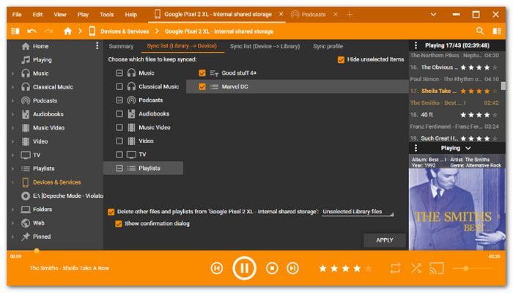Open the Edit menu
This screenshot has width=513, height=293.
[x=37, y=15]
